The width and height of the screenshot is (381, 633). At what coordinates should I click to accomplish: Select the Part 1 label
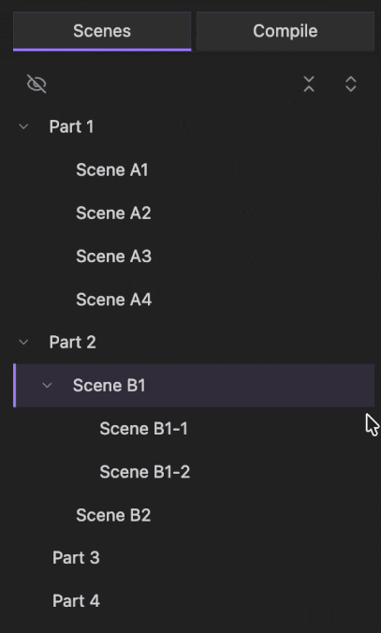(71, 126)
